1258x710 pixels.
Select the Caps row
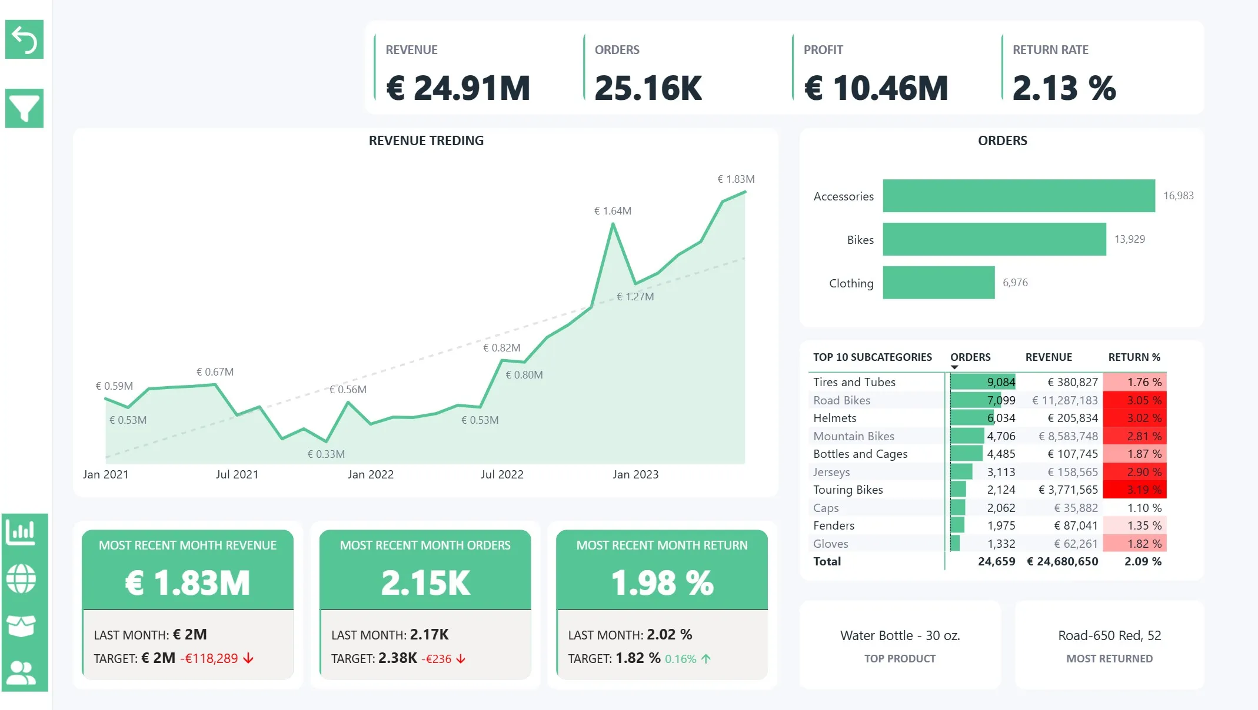point(987,508)
